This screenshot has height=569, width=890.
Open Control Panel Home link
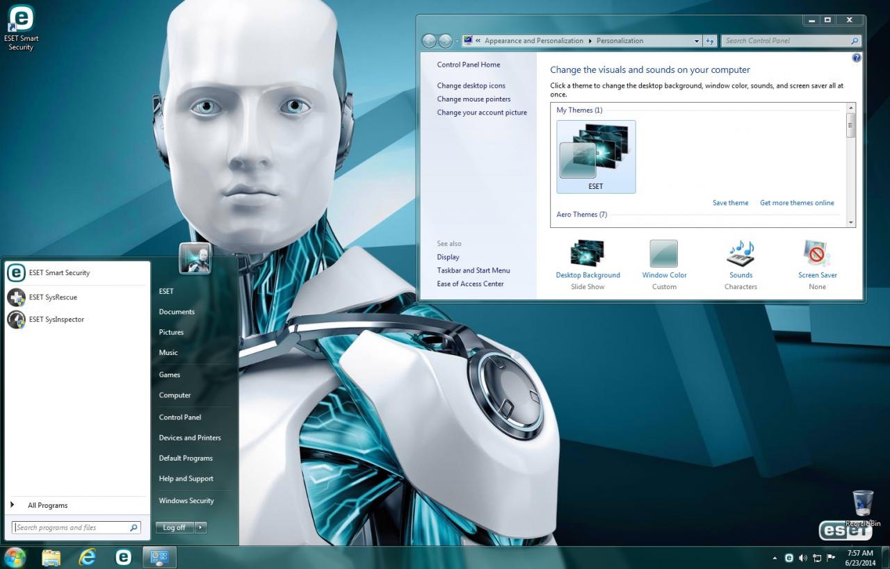click(469, 65)
